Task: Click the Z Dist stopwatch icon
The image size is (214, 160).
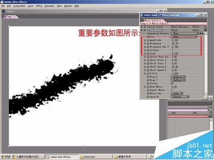Action: pos(148,73)
